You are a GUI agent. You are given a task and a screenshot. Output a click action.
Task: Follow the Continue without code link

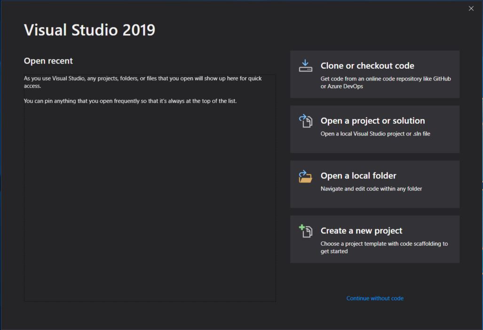click(x=375, y=298)
